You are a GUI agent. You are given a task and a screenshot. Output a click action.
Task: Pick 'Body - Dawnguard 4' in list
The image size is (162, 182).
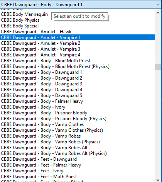point(77,90)
